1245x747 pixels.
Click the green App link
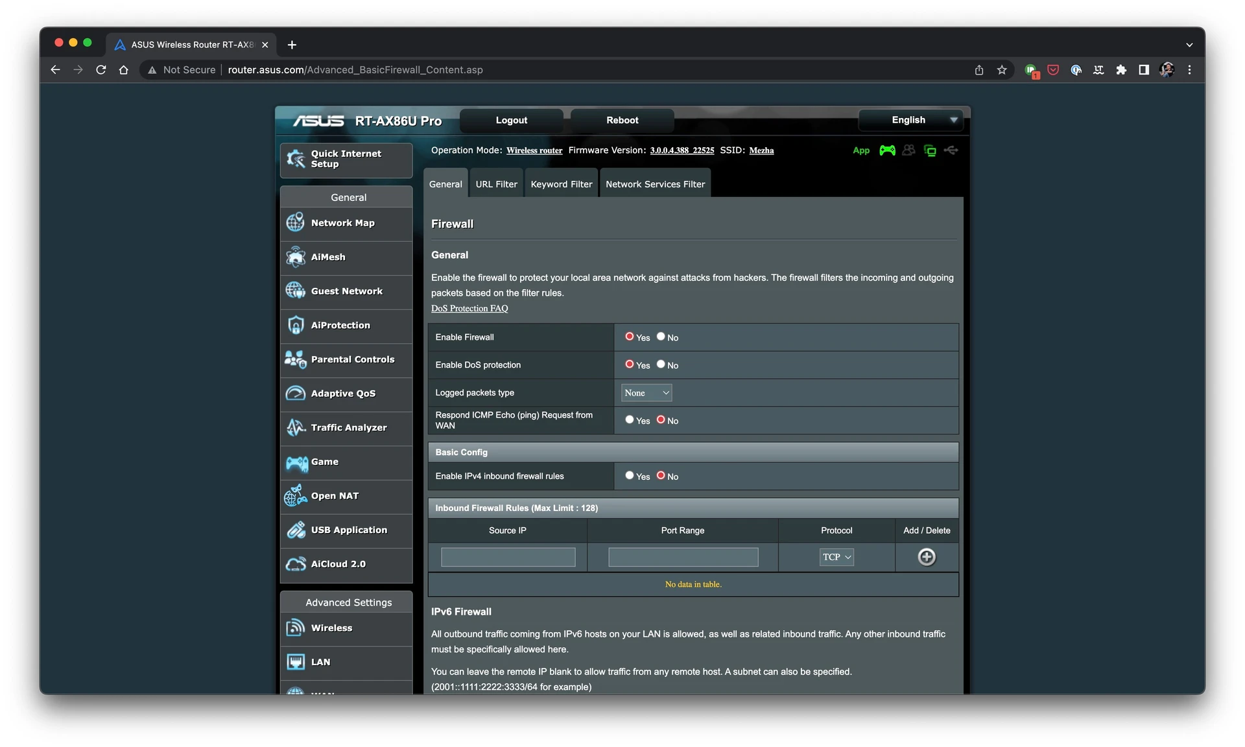[861, 150]
